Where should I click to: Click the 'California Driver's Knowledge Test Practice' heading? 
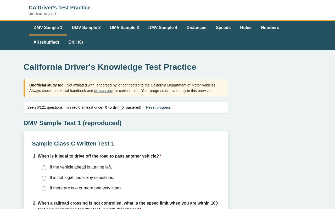pos(110,67)
